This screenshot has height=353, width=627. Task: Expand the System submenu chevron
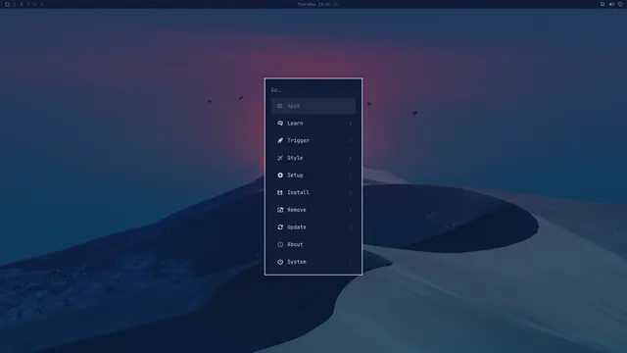pos(351,262)
